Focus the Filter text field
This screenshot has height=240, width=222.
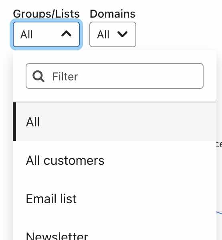point(115,76)
